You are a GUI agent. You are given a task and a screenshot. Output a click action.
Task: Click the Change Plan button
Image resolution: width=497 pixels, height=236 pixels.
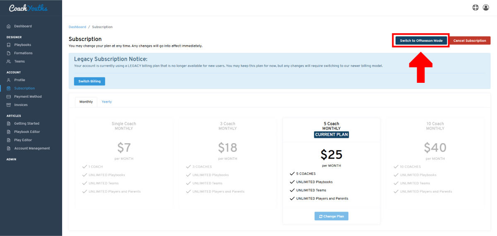[x=331, y=216]
